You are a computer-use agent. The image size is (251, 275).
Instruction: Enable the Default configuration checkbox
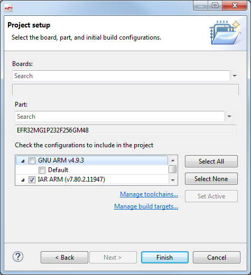(42, 170)
